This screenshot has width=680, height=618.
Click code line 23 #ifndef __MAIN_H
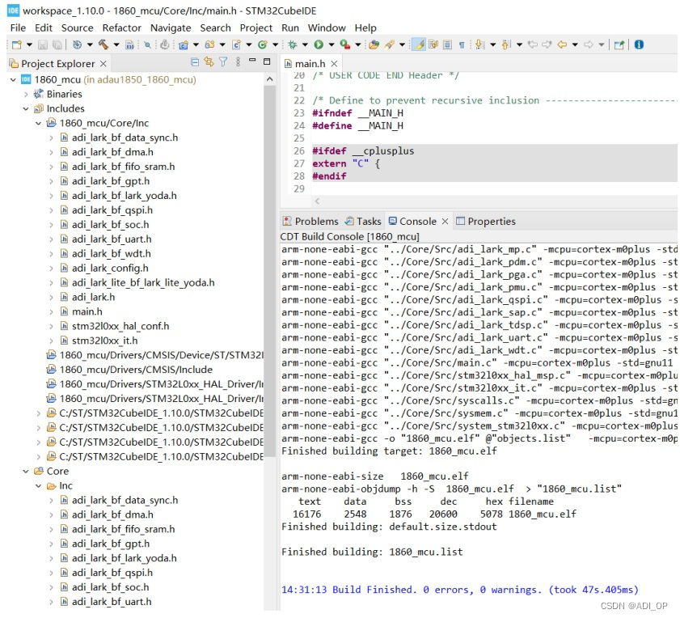[357, 113]
